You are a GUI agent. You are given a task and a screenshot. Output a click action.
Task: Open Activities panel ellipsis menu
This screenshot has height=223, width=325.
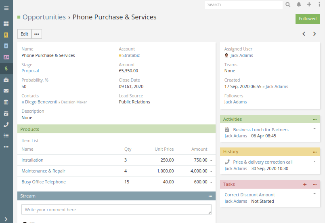(x=315, y=120)
